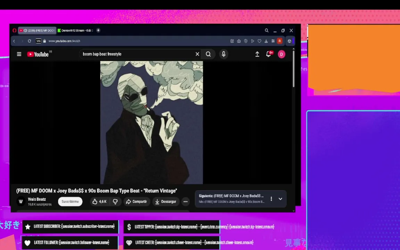Click the red R profile badge
Image resolution: width=400 pixels, height=250 pixels.
pyautogui.click(x=280, y=41)
